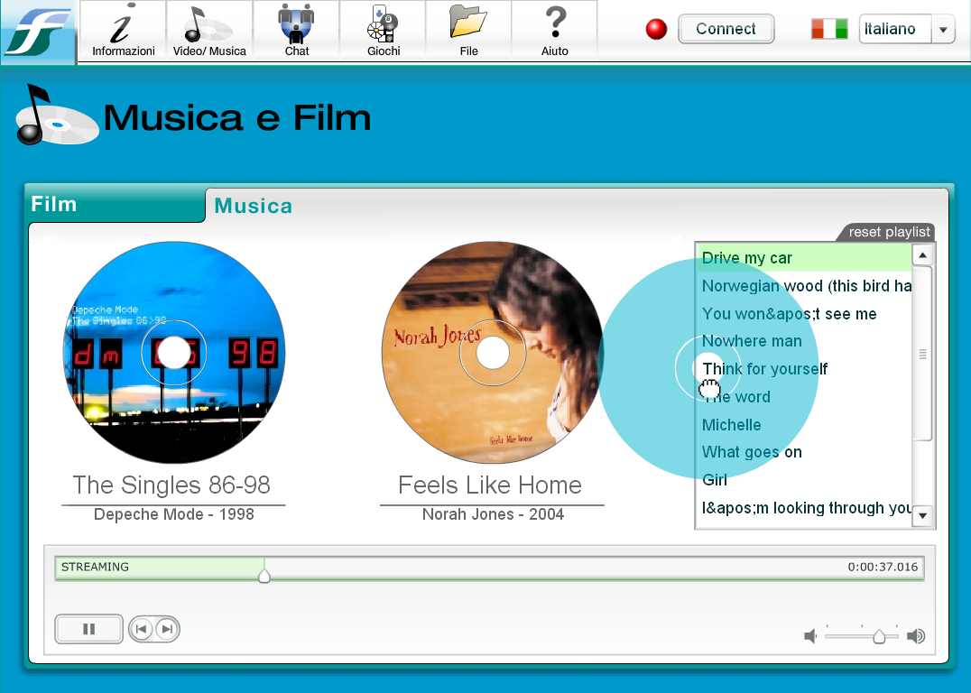
Task: Pause the streaming playback
Action: point(88,629)
